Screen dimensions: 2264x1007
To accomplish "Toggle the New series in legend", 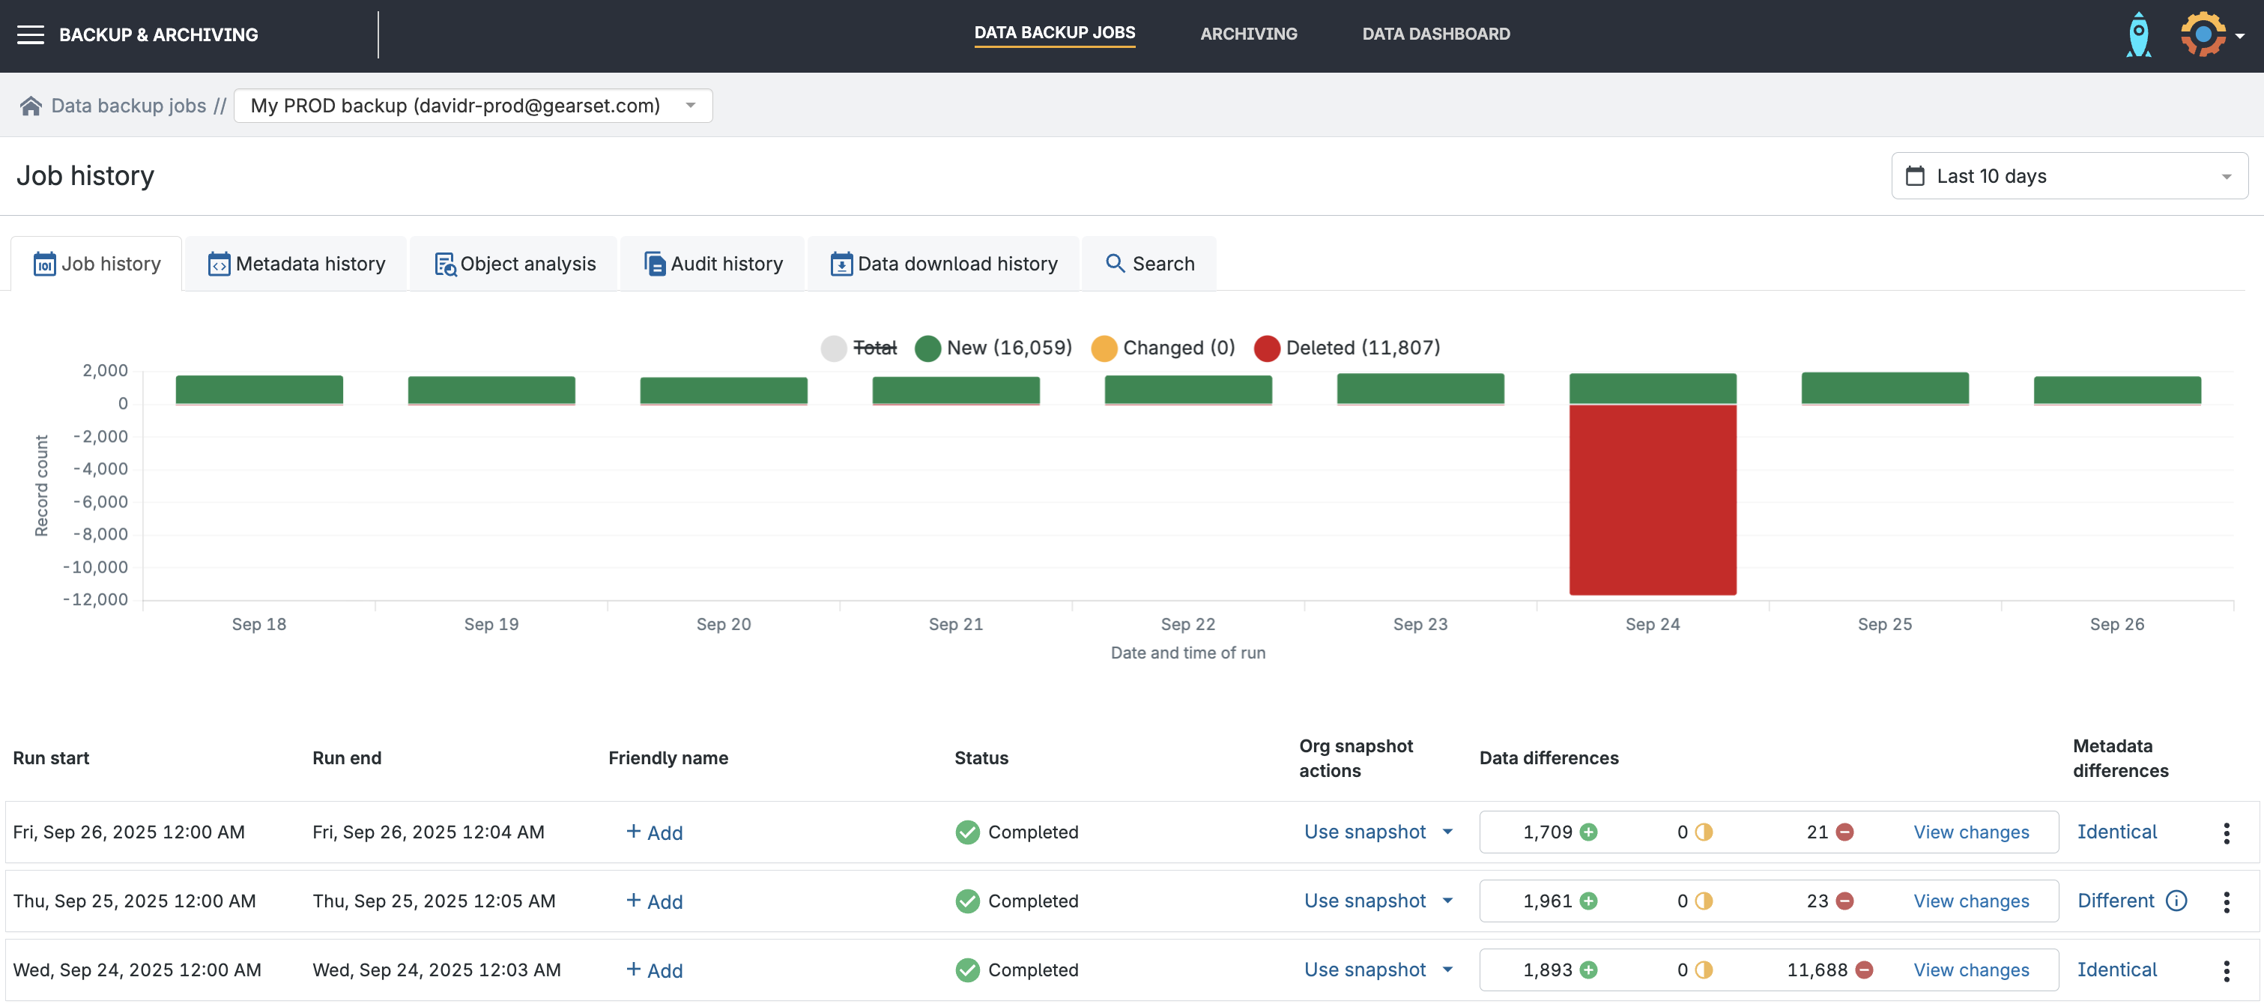I will tap(1008, 348).
